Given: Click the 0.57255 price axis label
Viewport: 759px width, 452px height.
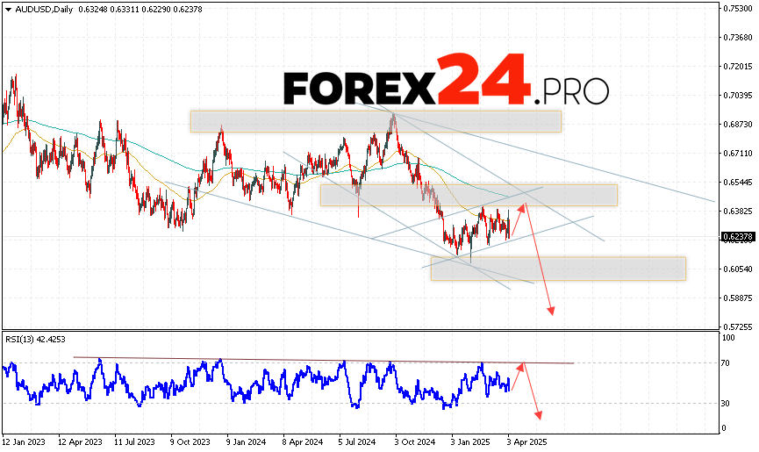Looking at the screenshot, I should (737, 326).
